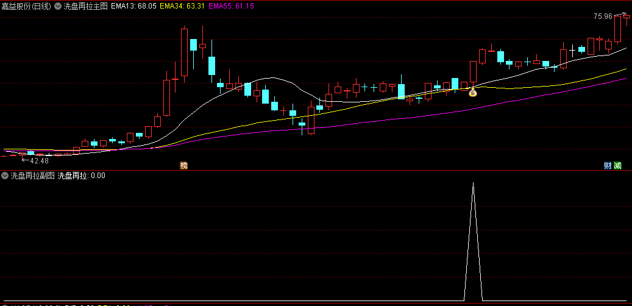Viewport: 632px width, 306px height.
Task: Click the yellow EMA34: 63.31 value
Action: [x=182, y=7]
